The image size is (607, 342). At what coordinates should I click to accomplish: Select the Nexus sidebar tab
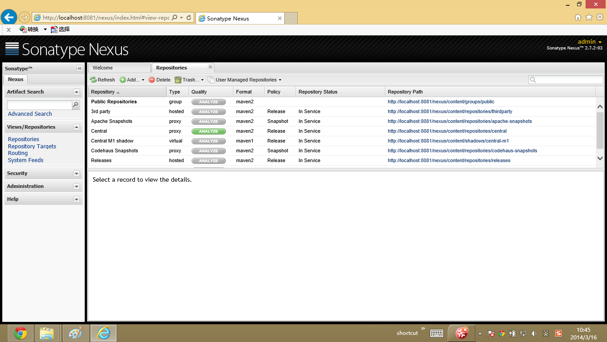16,79
